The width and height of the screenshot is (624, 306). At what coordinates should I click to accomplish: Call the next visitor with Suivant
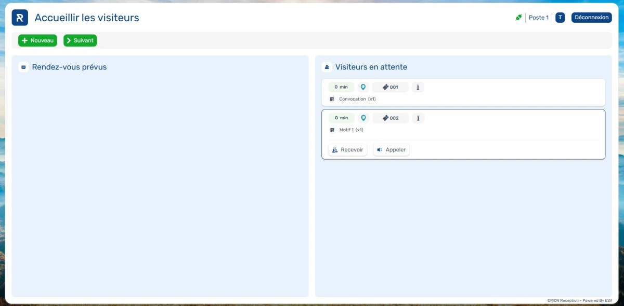point(80,40)
